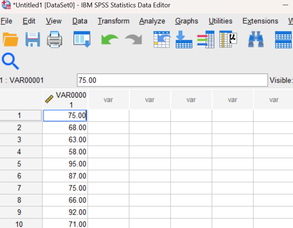Click the Print icon in the toolbar
This screenshot has width=293, height=228.
(x=54, y=40)
